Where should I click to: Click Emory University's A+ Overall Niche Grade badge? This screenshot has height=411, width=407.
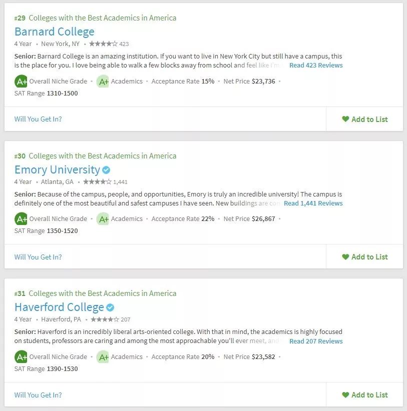point(21,218)
